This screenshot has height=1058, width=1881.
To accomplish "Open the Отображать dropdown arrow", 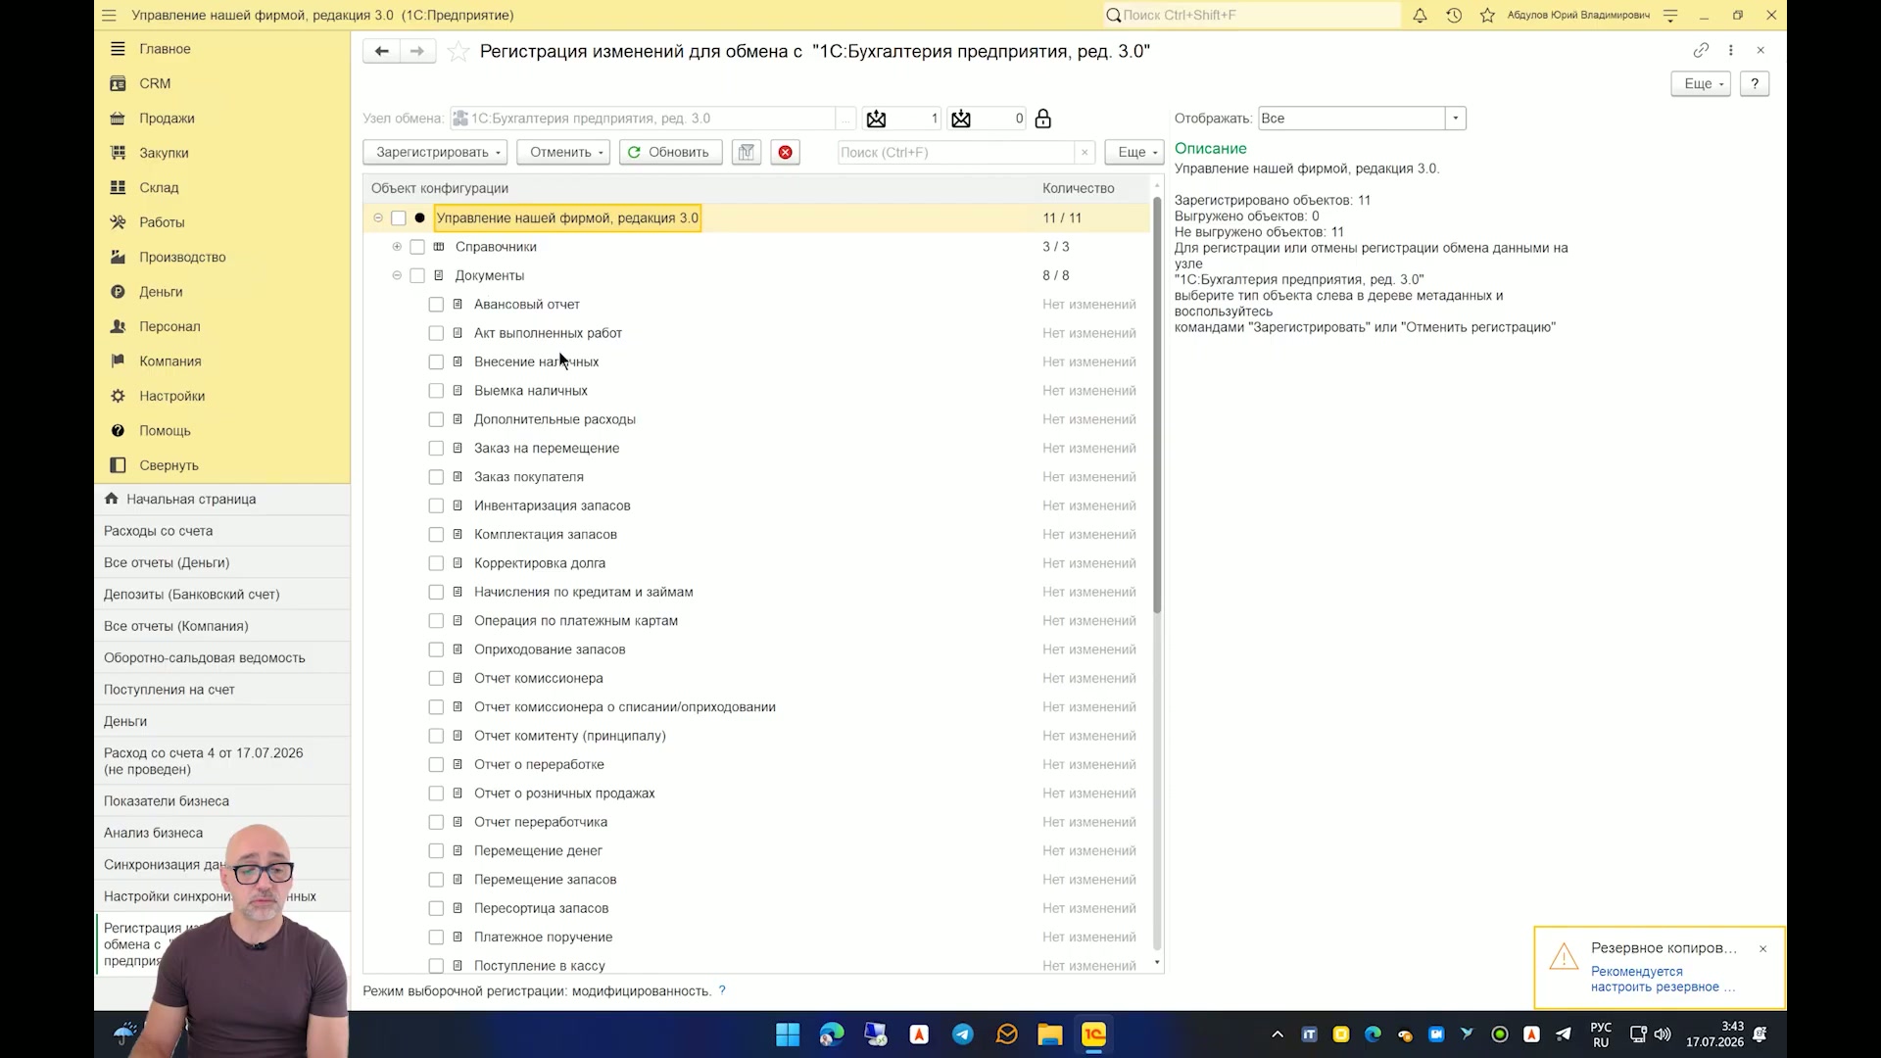I will (1456, 119).
